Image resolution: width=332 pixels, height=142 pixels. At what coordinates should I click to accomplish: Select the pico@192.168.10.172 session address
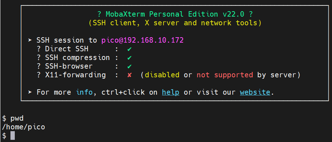(x=142, y=40)
